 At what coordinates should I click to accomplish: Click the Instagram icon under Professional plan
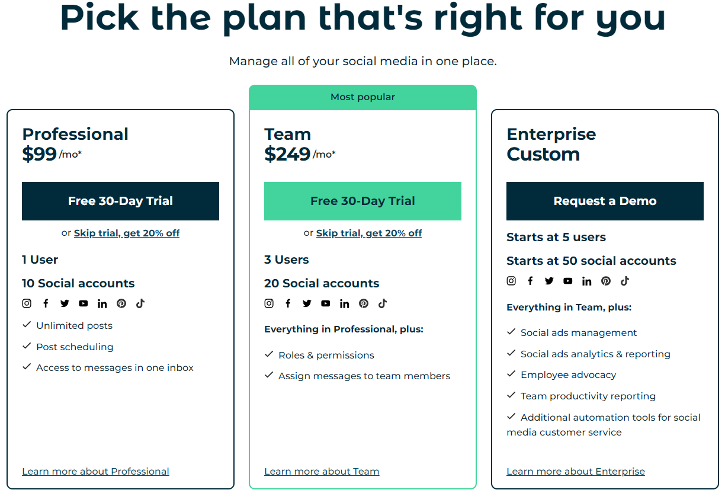[x=27, y=303]
